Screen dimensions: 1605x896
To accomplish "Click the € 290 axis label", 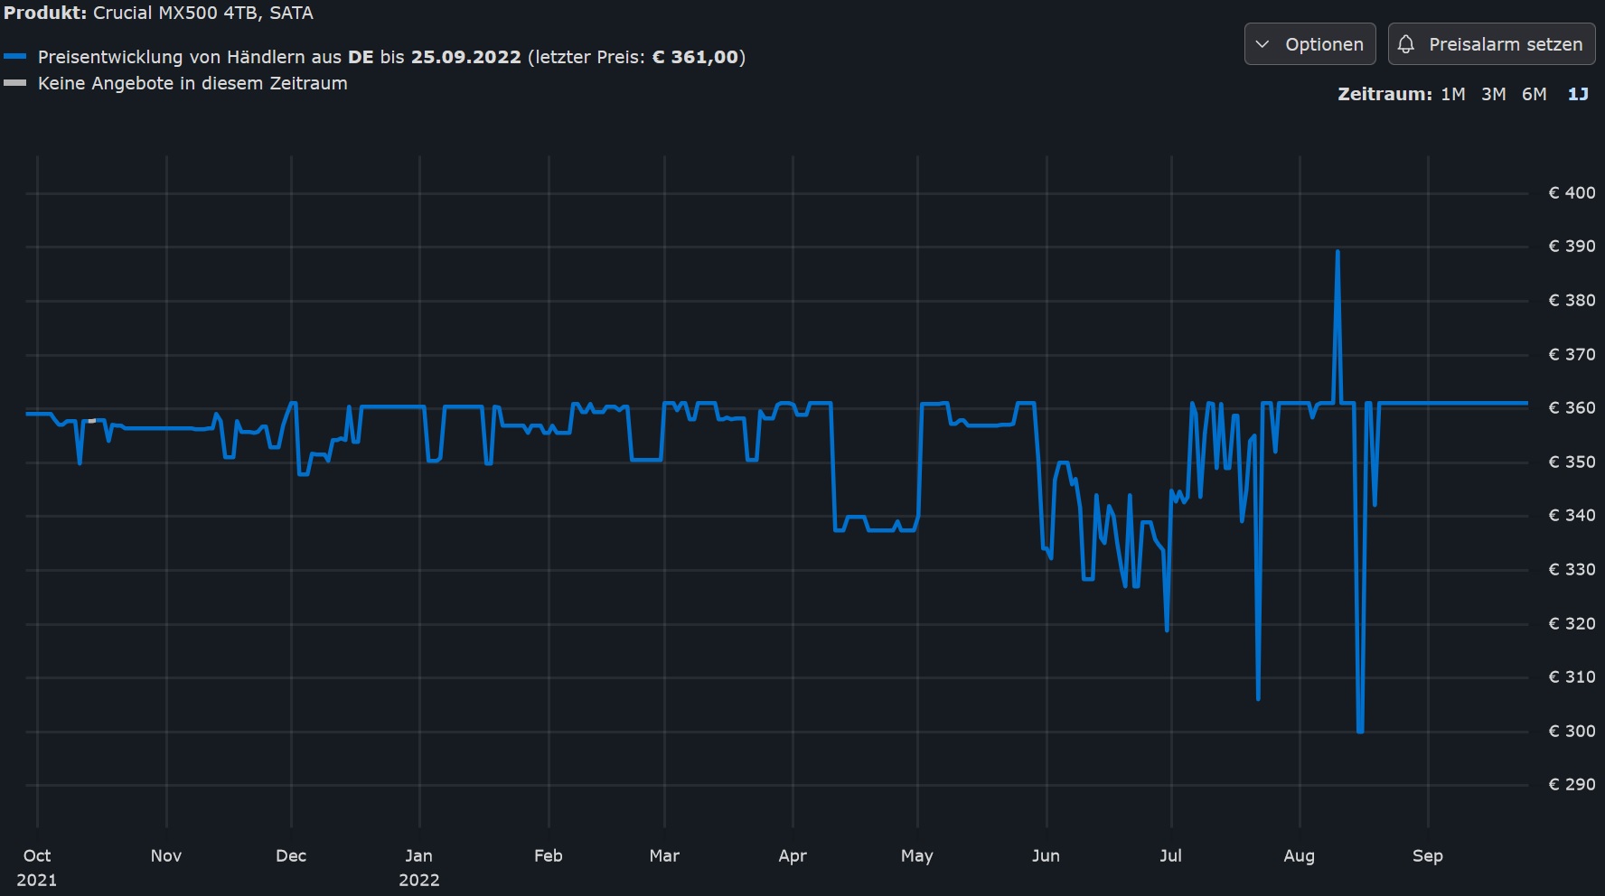I will tap(1572, 784).
